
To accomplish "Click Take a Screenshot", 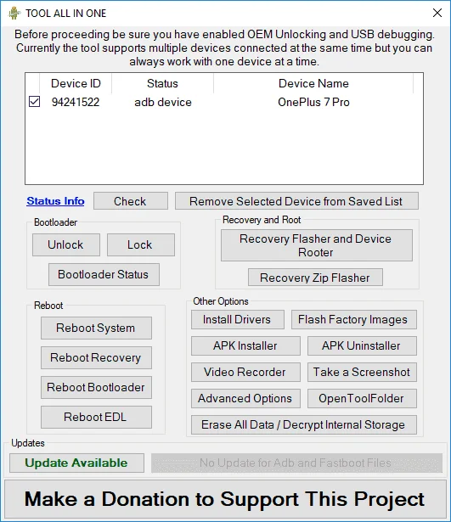I will [362, 372].
